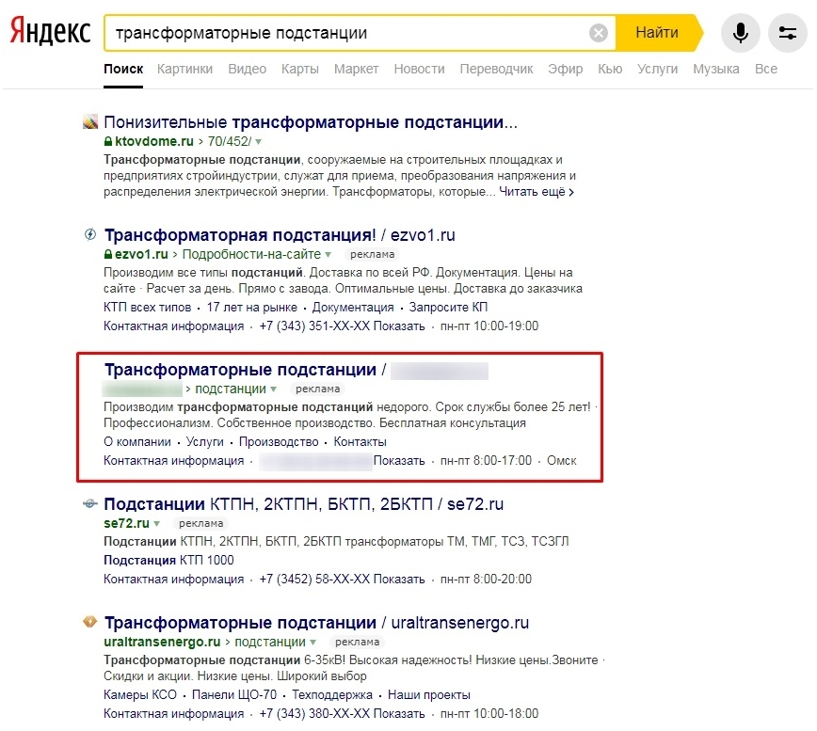Image resolution: width=817 pixels, height=731 pixels.
Task: Click uraltransenergo.ru favicon icon
Action: pos(90,622)
